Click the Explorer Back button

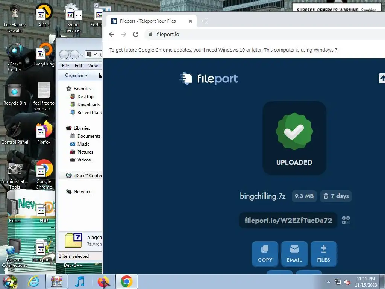click(64, 55)
